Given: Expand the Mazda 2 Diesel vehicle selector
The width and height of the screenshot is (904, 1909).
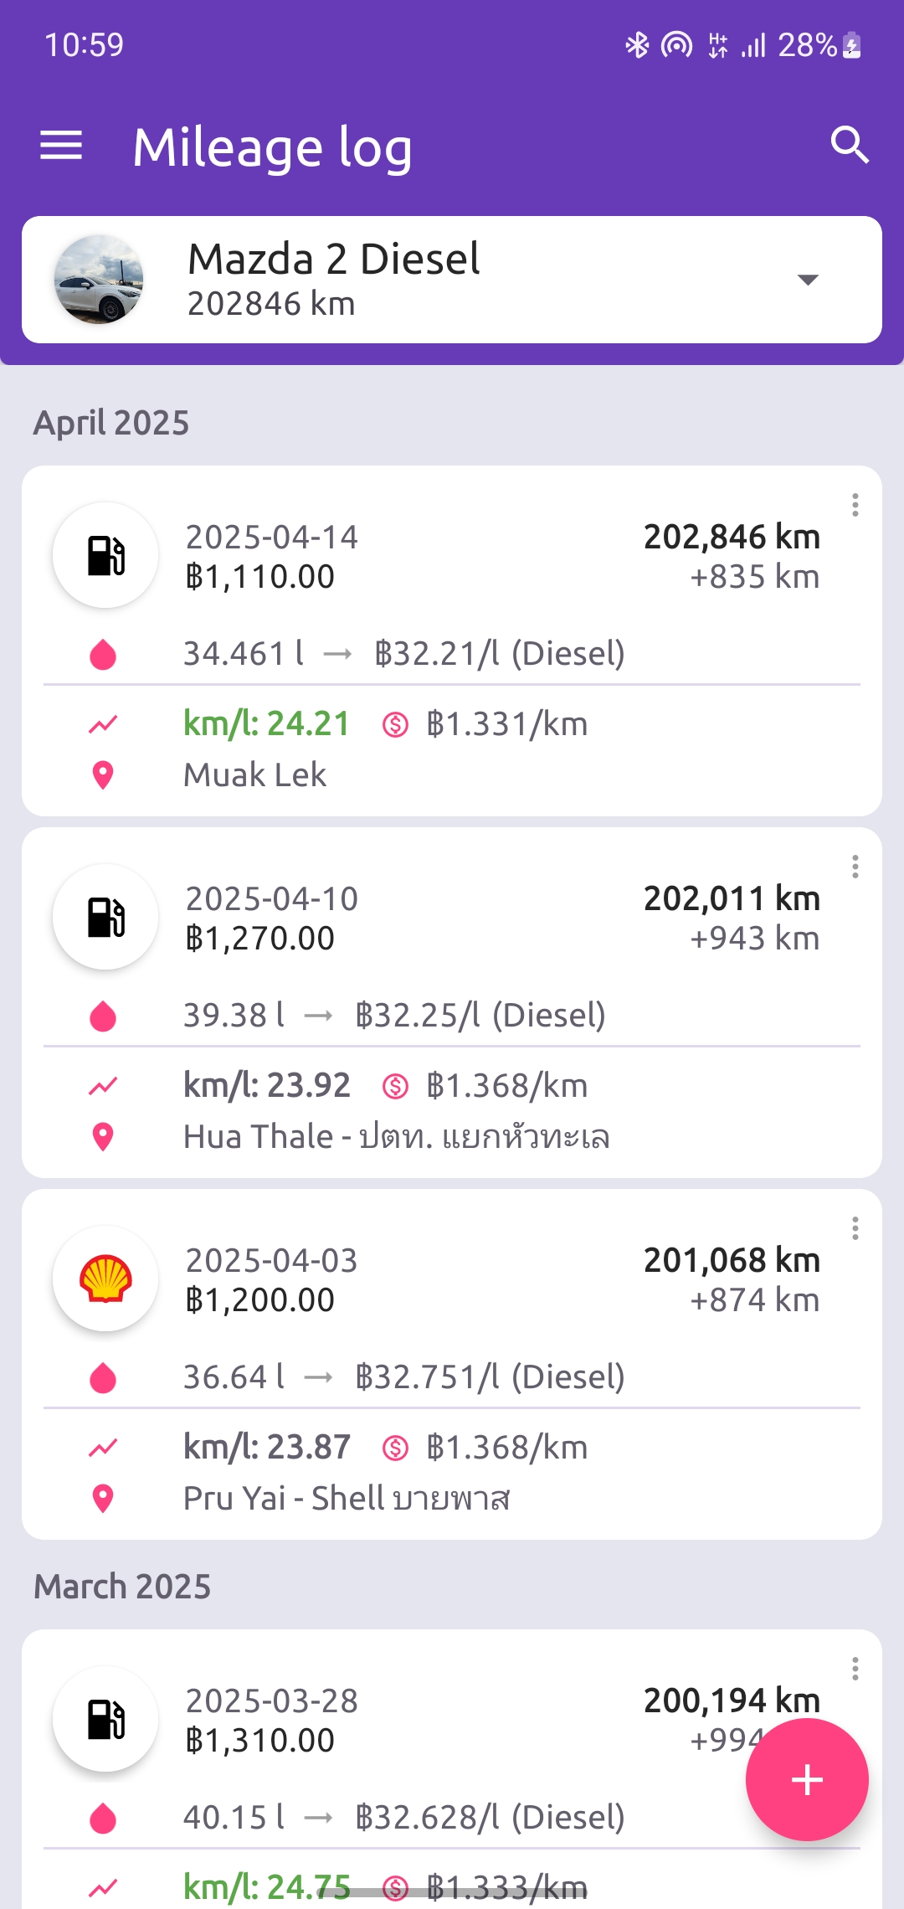Looking at the screenshot, I should 807,280.
